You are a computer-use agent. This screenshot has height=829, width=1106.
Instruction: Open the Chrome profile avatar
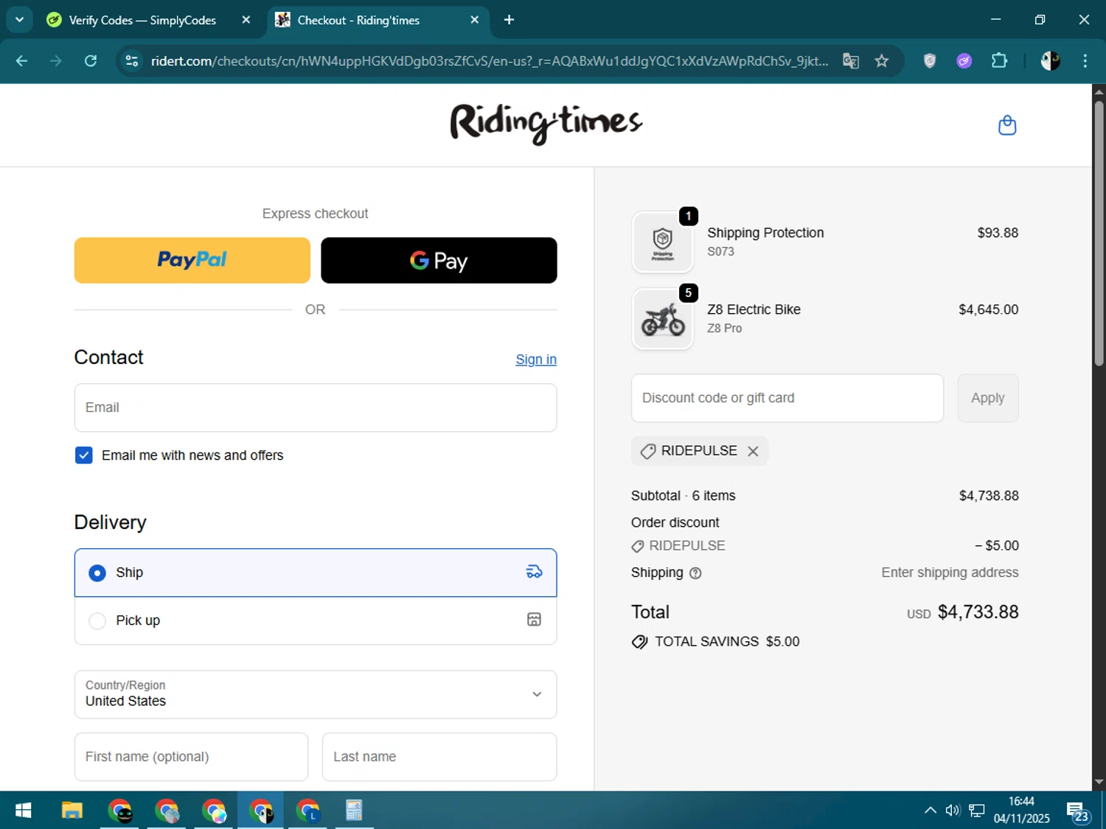(x=1050, y=60)
